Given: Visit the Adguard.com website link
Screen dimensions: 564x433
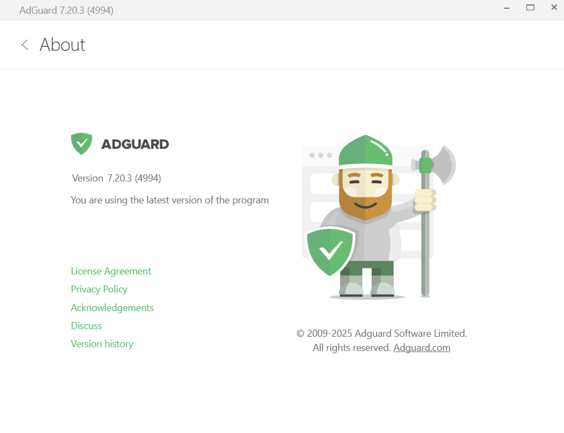Looking at the screenshot, I should 421,348.
